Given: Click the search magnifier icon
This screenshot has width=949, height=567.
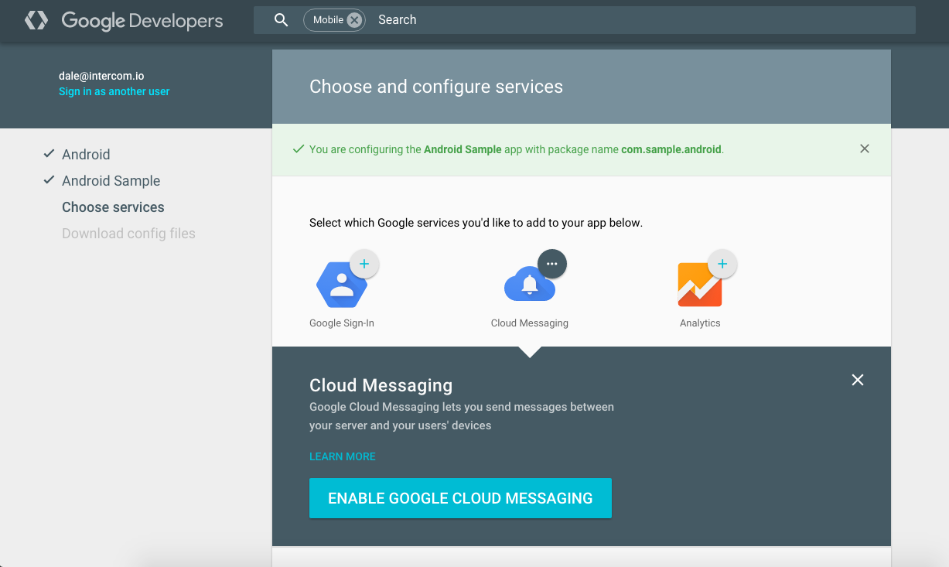Looking at the screenshot, I should click(x=282, y=20).
